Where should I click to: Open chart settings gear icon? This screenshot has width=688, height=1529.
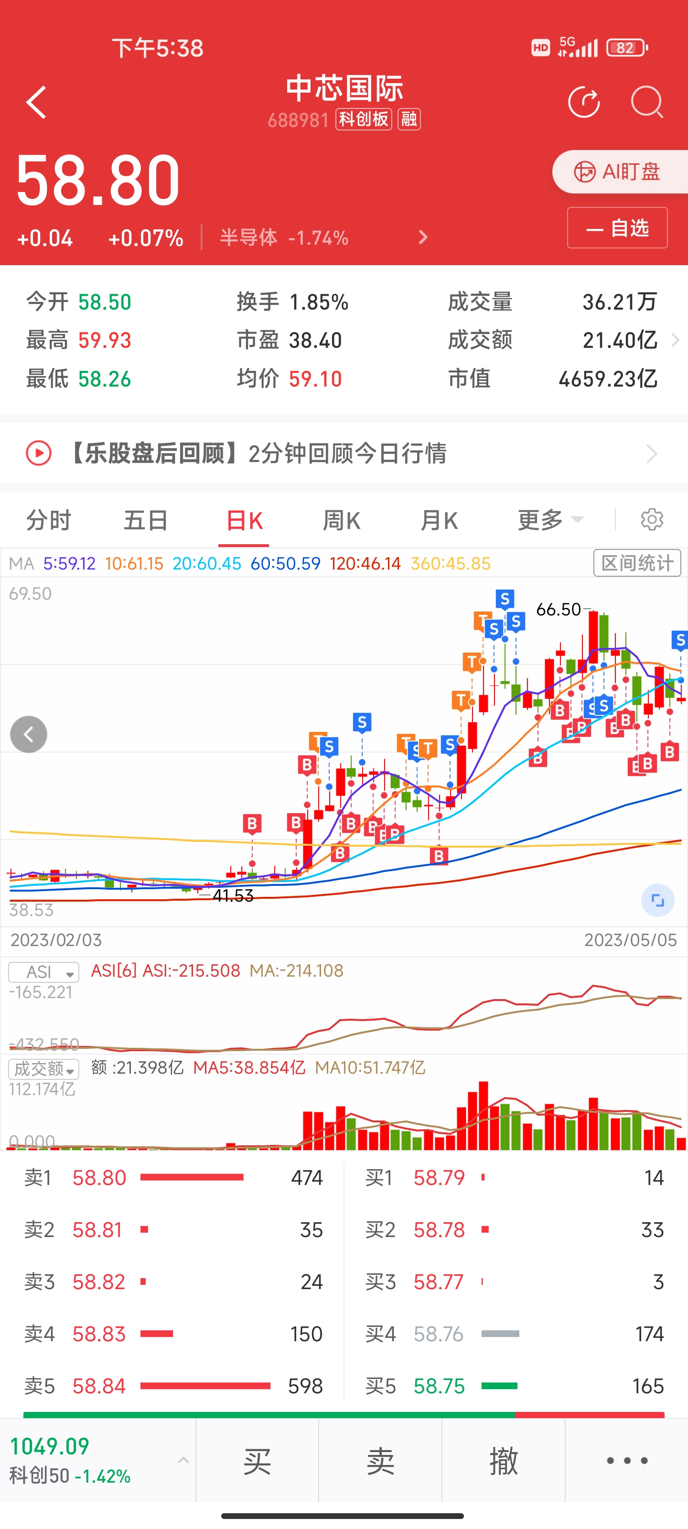[x=652, y=519]
